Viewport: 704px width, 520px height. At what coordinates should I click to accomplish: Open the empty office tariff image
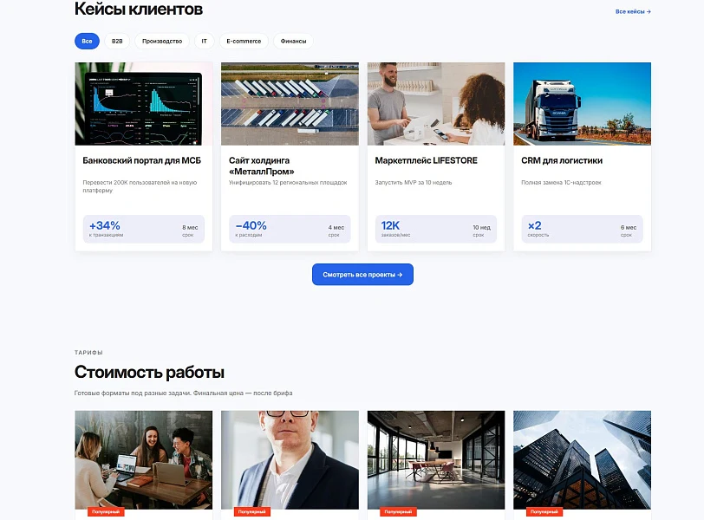[x=436, y=460]
